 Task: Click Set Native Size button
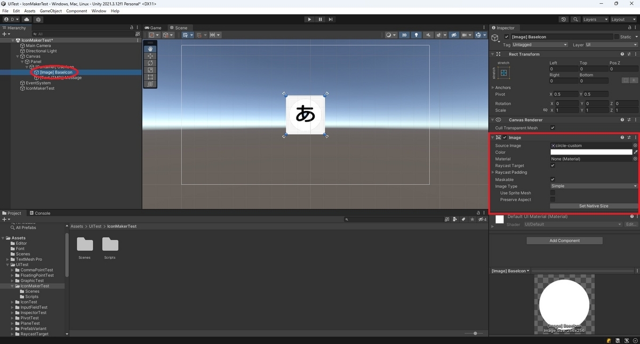[x=594, y=206]
